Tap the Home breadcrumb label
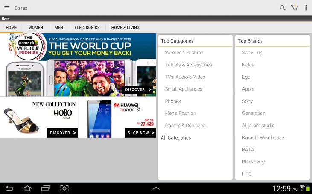 click(6, 19)
